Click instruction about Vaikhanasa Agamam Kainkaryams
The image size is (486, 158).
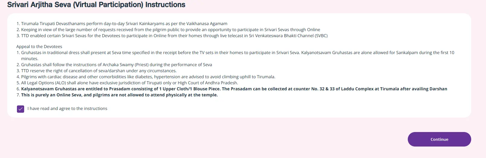click(124, 24)
